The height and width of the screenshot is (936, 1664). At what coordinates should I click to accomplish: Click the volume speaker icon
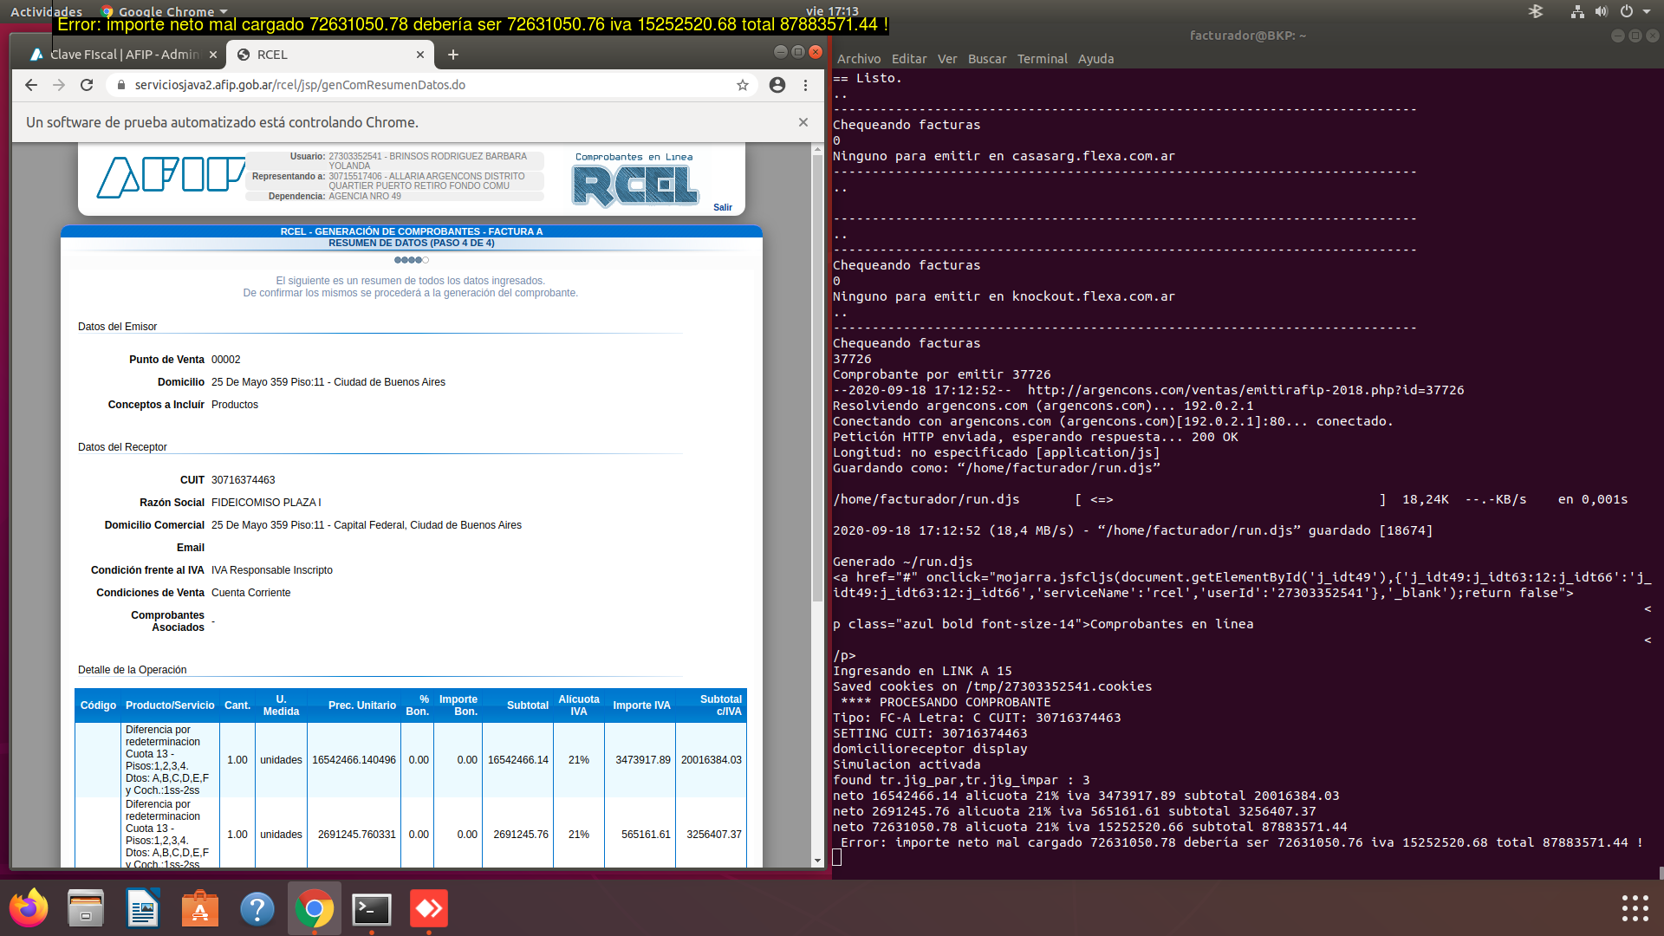(x=1602, y=11)
